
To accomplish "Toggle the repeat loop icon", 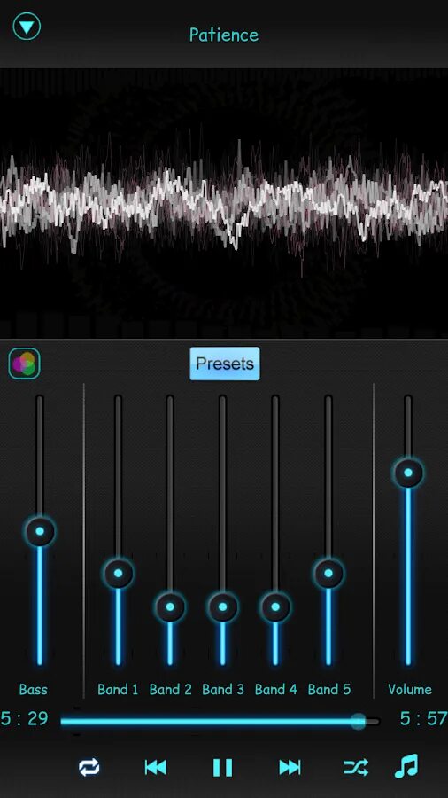I will coord(89,767).
